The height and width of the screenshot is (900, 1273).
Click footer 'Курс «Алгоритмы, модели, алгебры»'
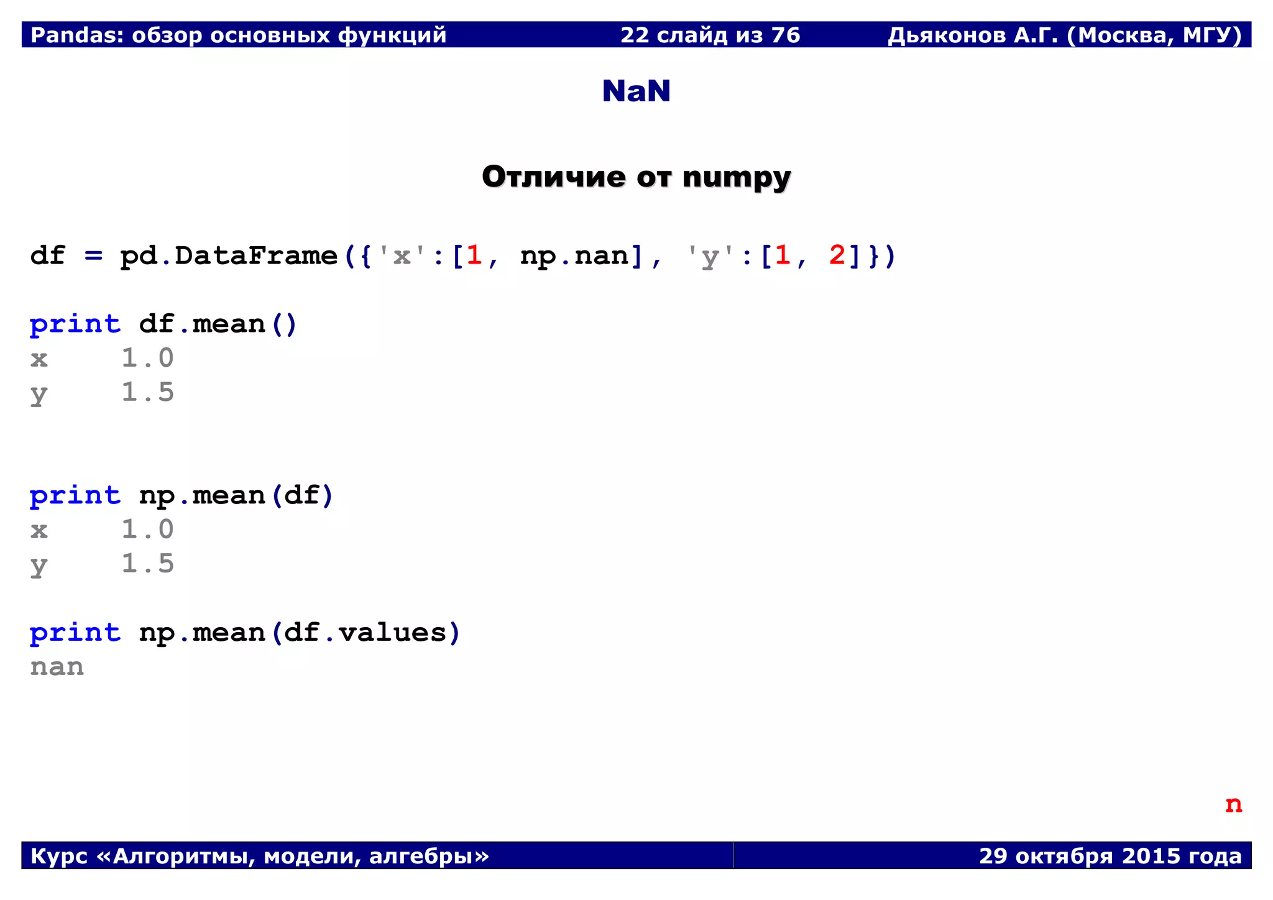(260, 856)
